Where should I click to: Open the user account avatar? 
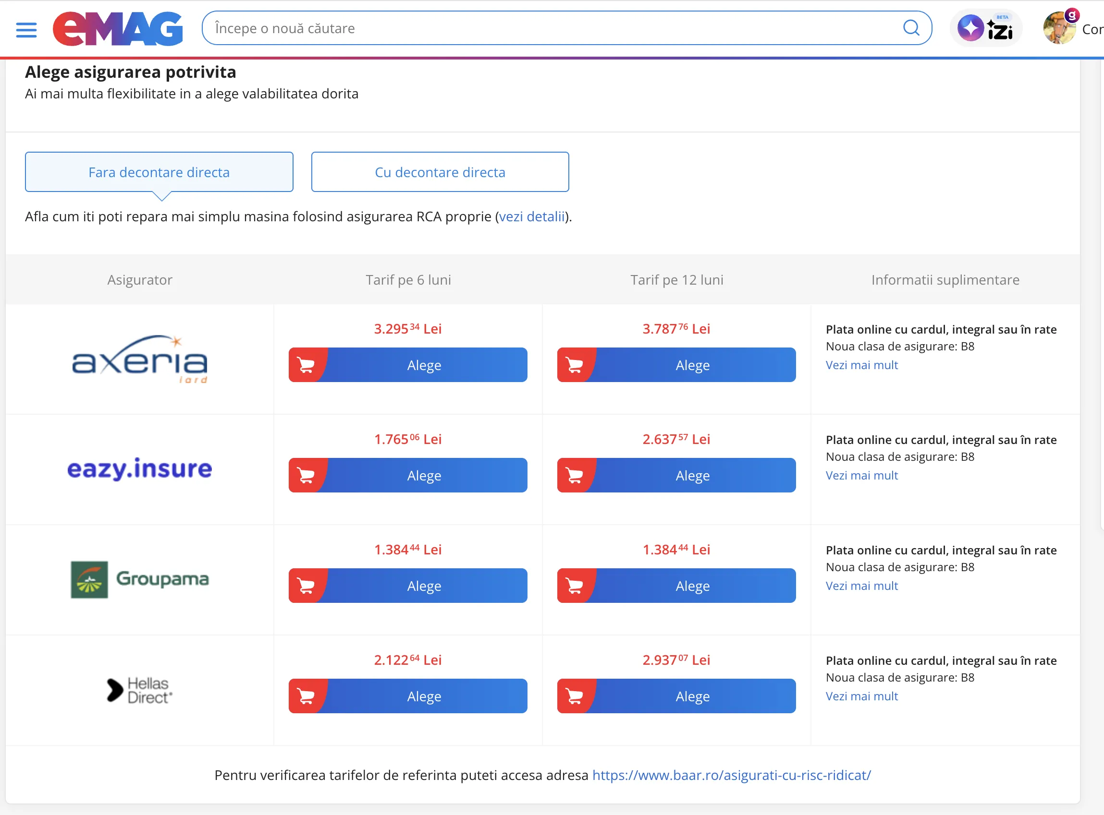point(1060,28)
